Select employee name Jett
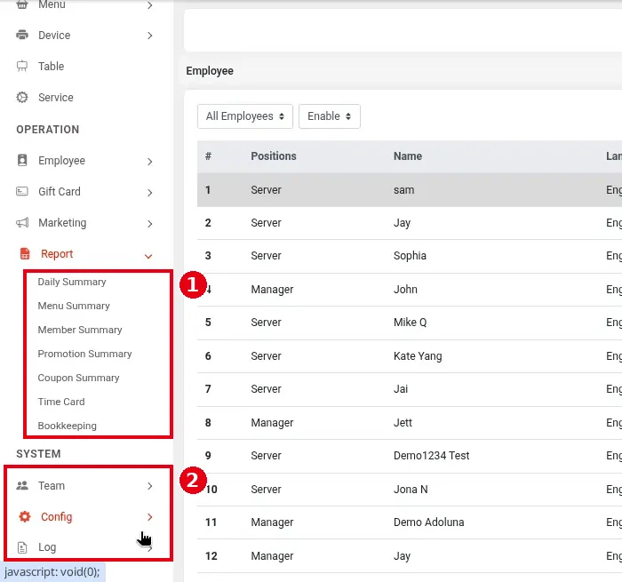 [x=403, y=423]
